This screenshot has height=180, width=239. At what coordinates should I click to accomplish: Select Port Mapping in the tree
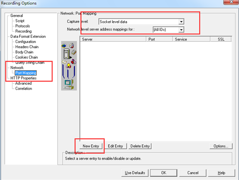click(26, 73)
